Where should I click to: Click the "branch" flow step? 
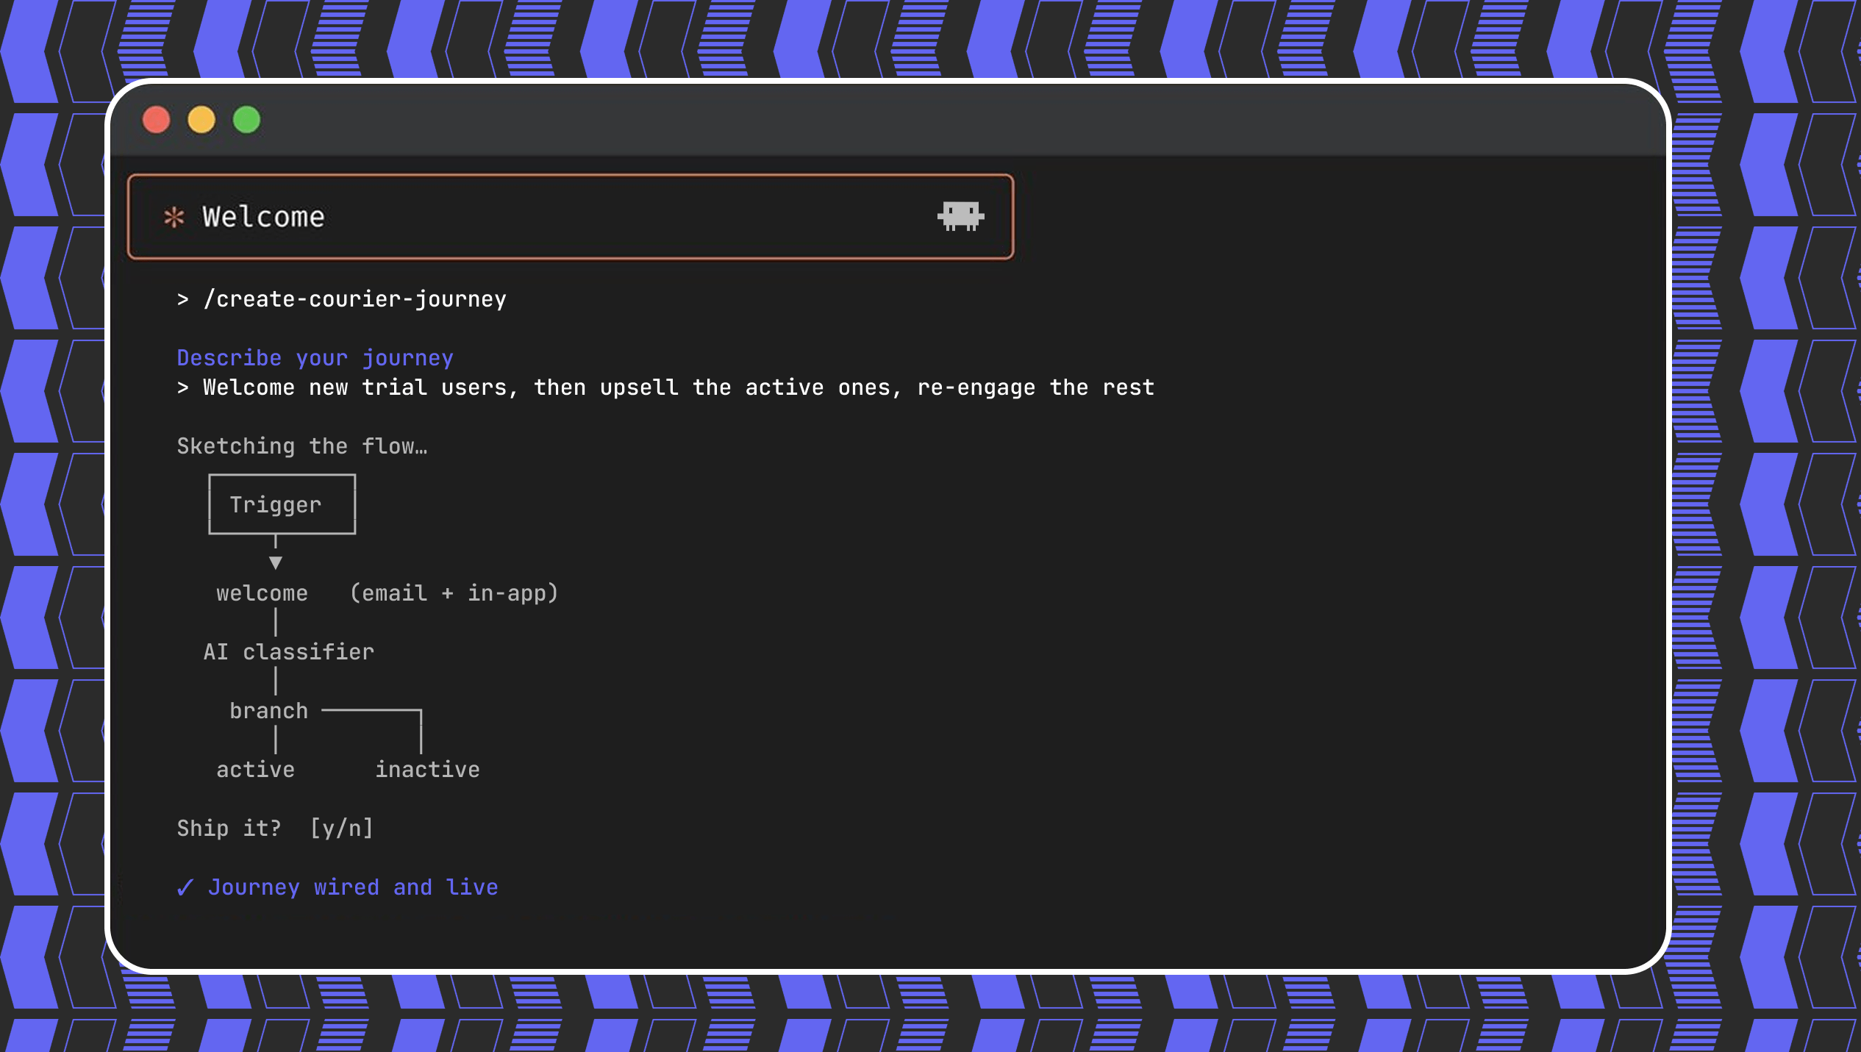click(x=268, y=711)
